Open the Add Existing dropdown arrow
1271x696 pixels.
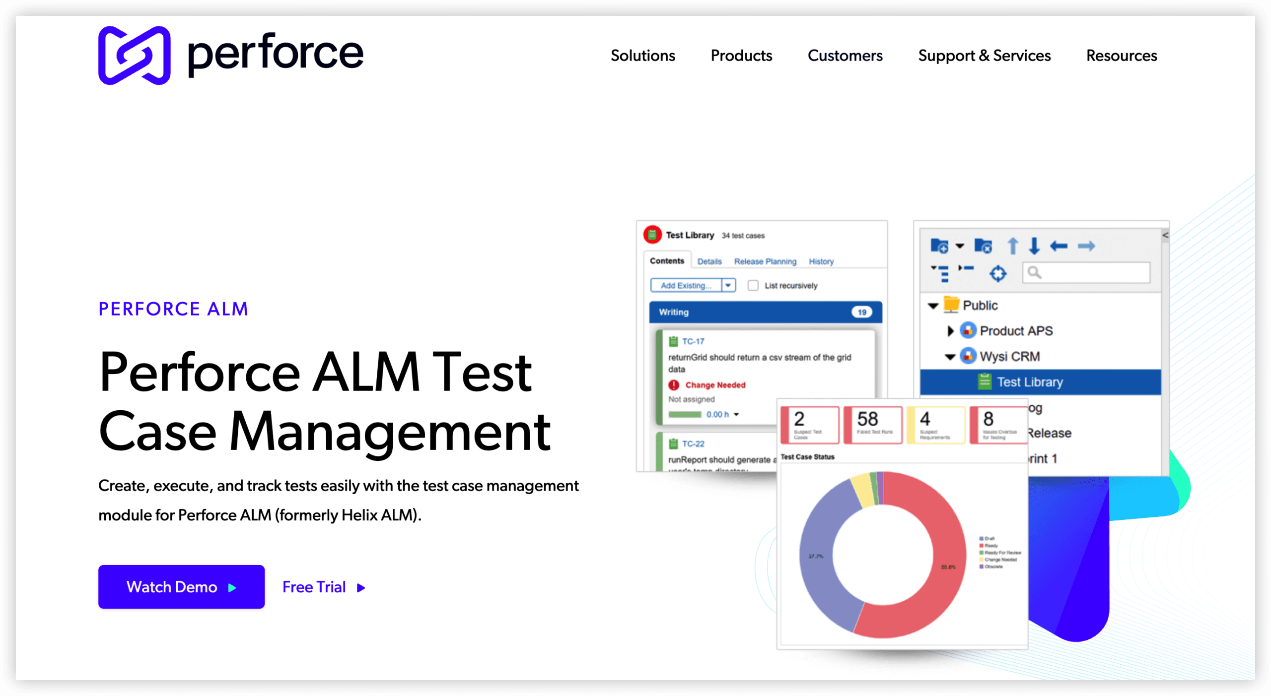(x=728, y=286)
